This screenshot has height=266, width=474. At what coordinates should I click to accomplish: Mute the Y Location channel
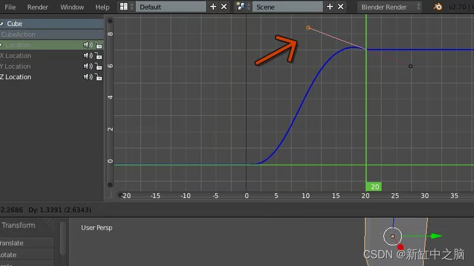coord(88,66)
